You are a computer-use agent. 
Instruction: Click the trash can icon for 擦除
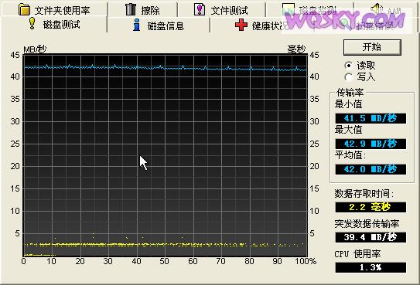(x=131, y=8)
